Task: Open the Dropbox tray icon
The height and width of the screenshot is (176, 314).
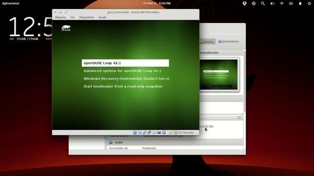Action: 244,3
